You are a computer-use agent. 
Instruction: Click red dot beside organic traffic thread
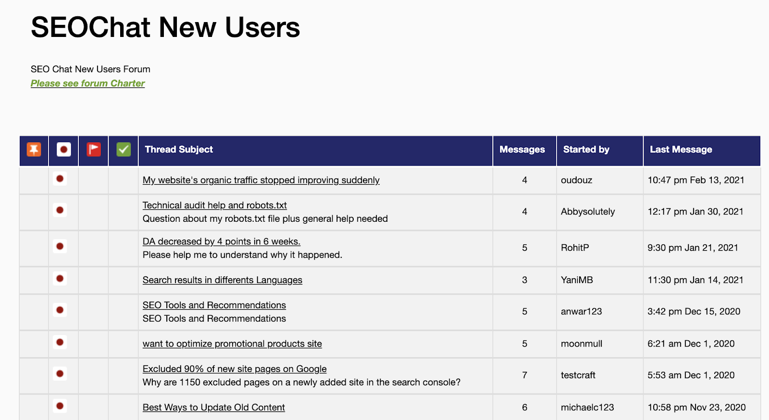(60, 179)
